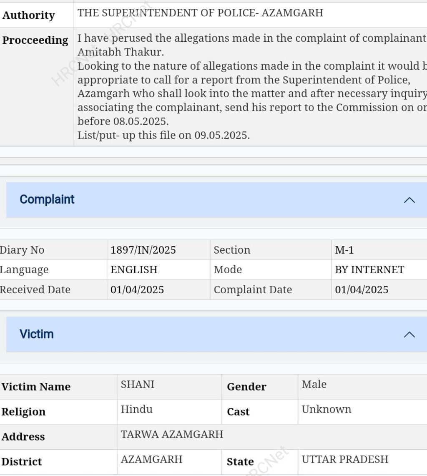427x476 pixels.
Task: Collapse the Complaint section using its chevron
Action: click(x=409, y=200)
